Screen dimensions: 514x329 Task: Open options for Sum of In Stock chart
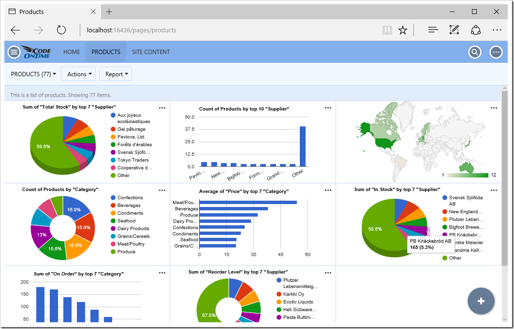click(x=494, y=191)
